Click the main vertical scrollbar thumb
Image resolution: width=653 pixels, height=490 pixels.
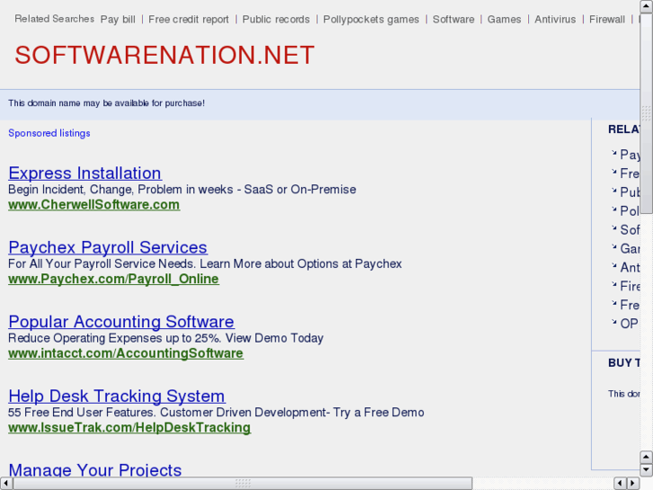(x=647, y=113)
